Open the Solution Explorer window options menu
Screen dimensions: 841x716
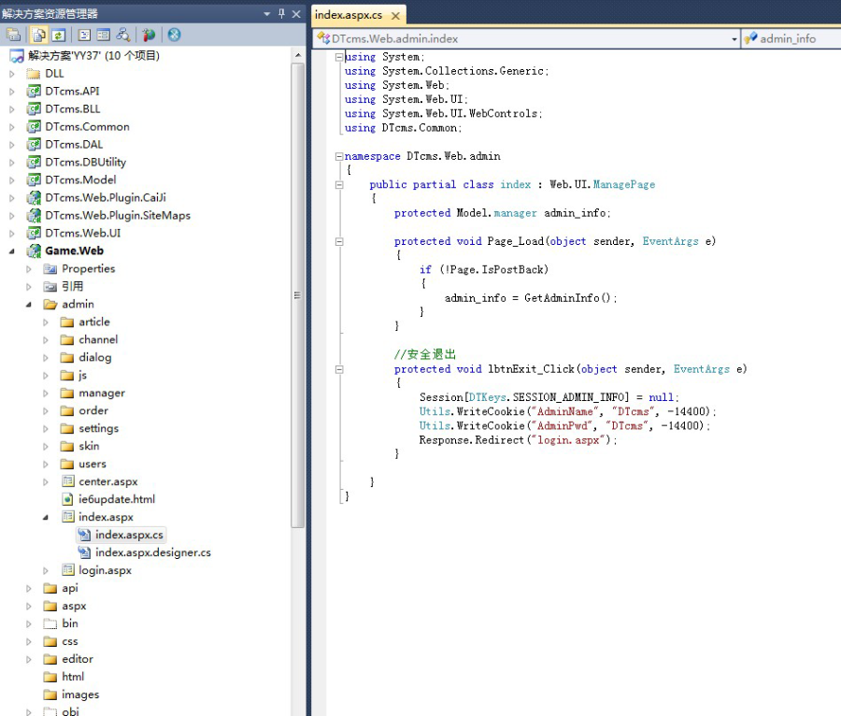pos(266,13)
